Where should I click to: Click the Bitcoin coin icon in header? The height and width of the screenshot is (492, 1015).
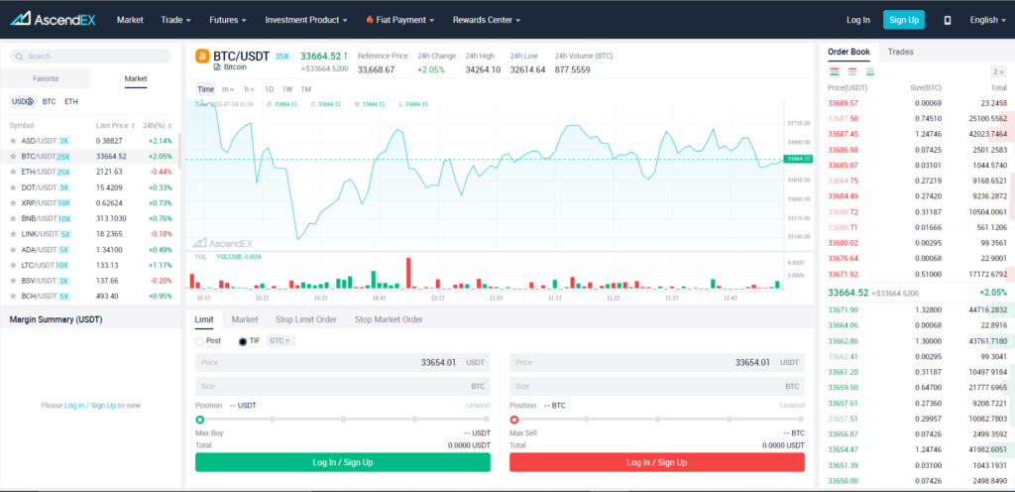(x=202, y=57)
